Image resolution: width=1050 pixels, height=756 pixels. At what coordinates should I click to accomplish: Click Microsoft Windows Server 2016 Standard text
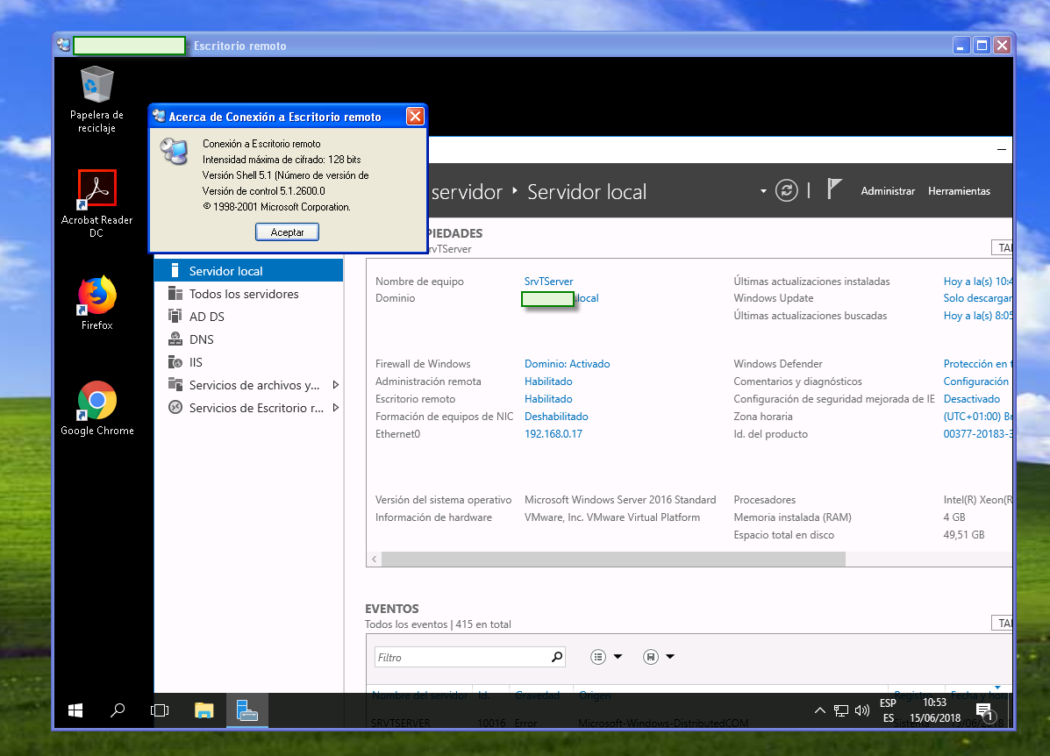pyautogui.click(x=620, y=500)
